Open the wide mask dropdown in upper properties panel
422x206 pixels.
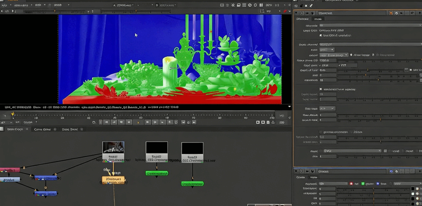(352, 151)
